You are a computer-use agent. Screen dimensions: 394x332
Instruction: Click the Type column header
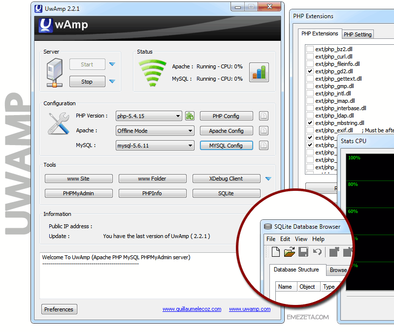(x=329, y=287)
